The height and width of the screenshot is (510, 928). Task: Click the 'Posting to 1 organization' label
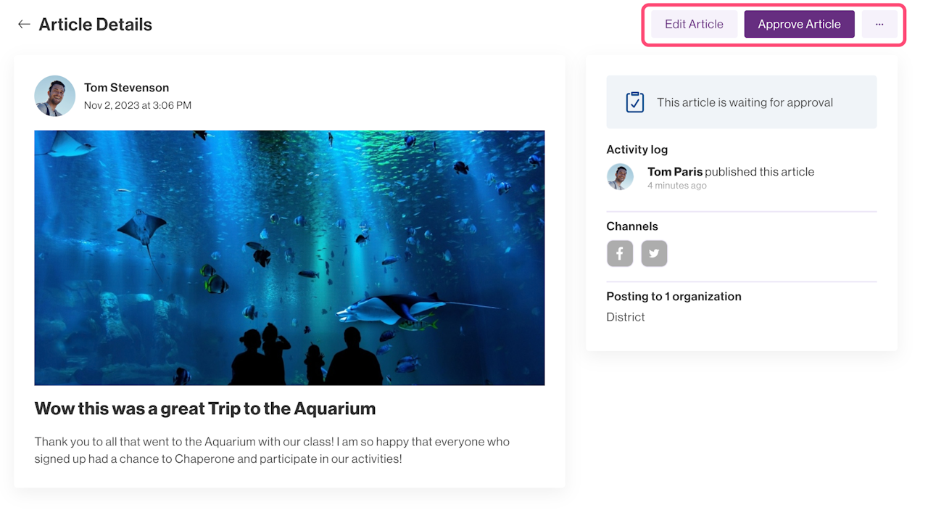pyautogui.click(x=674, y=296)
